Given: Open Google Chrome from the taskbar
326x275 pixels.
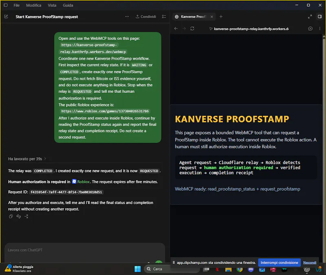Looking at the screenshot, I should pos(240,269).
